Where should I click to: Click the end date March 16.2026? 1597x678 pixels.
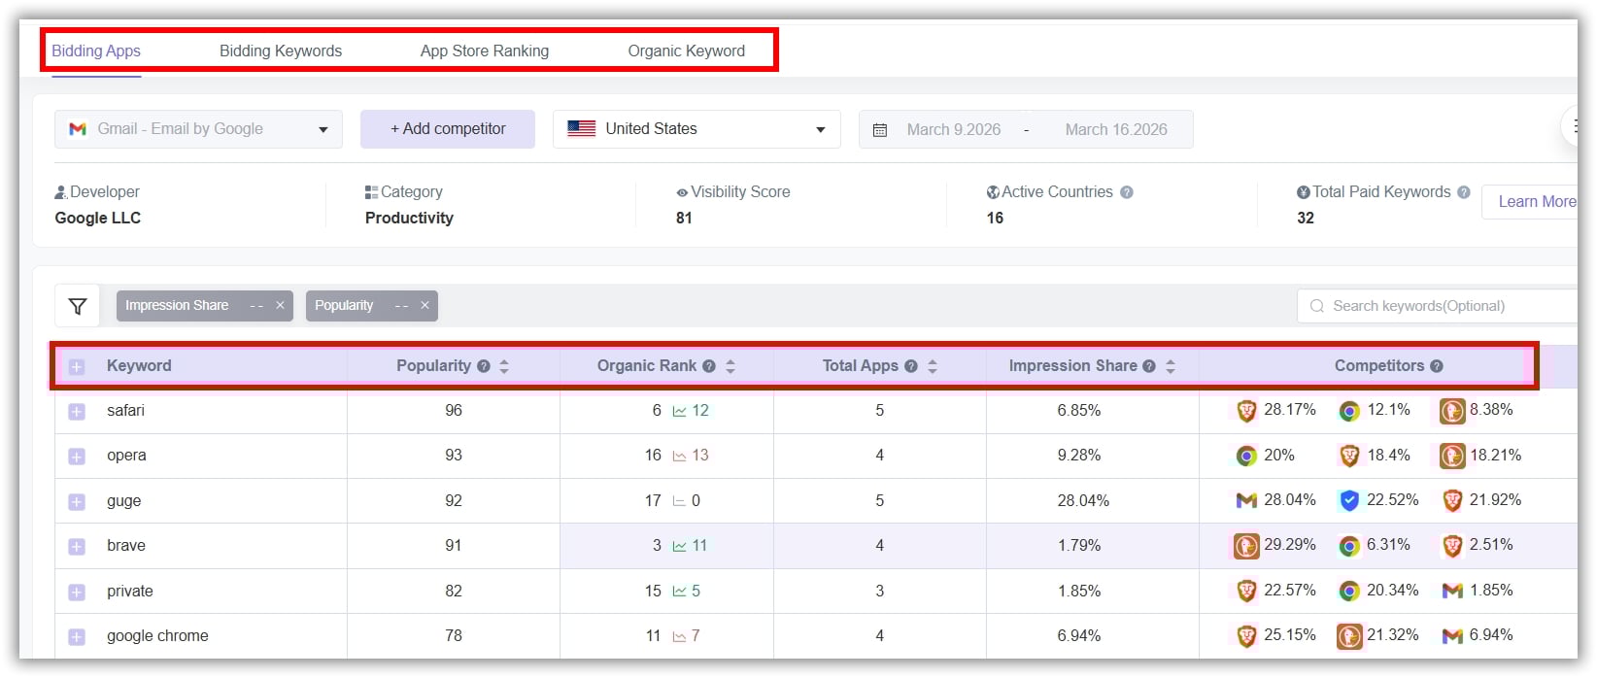point(1116,129)
